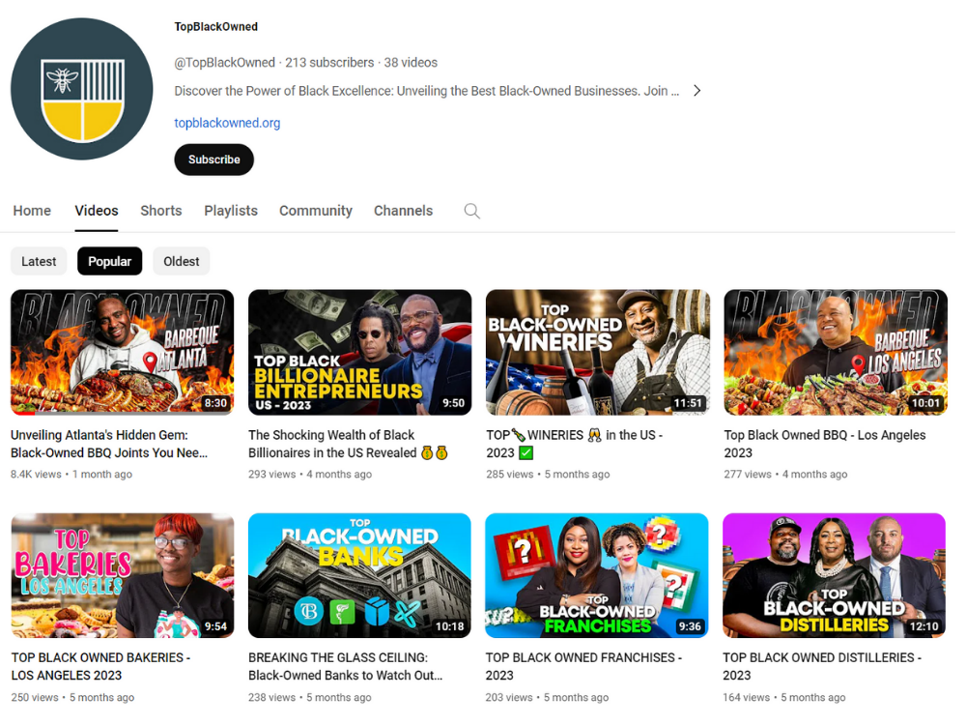Open the Billionaire Entrepreneurs video thumbnail
The height and width of the screenshot is (725, 966).
click(359, 352)
